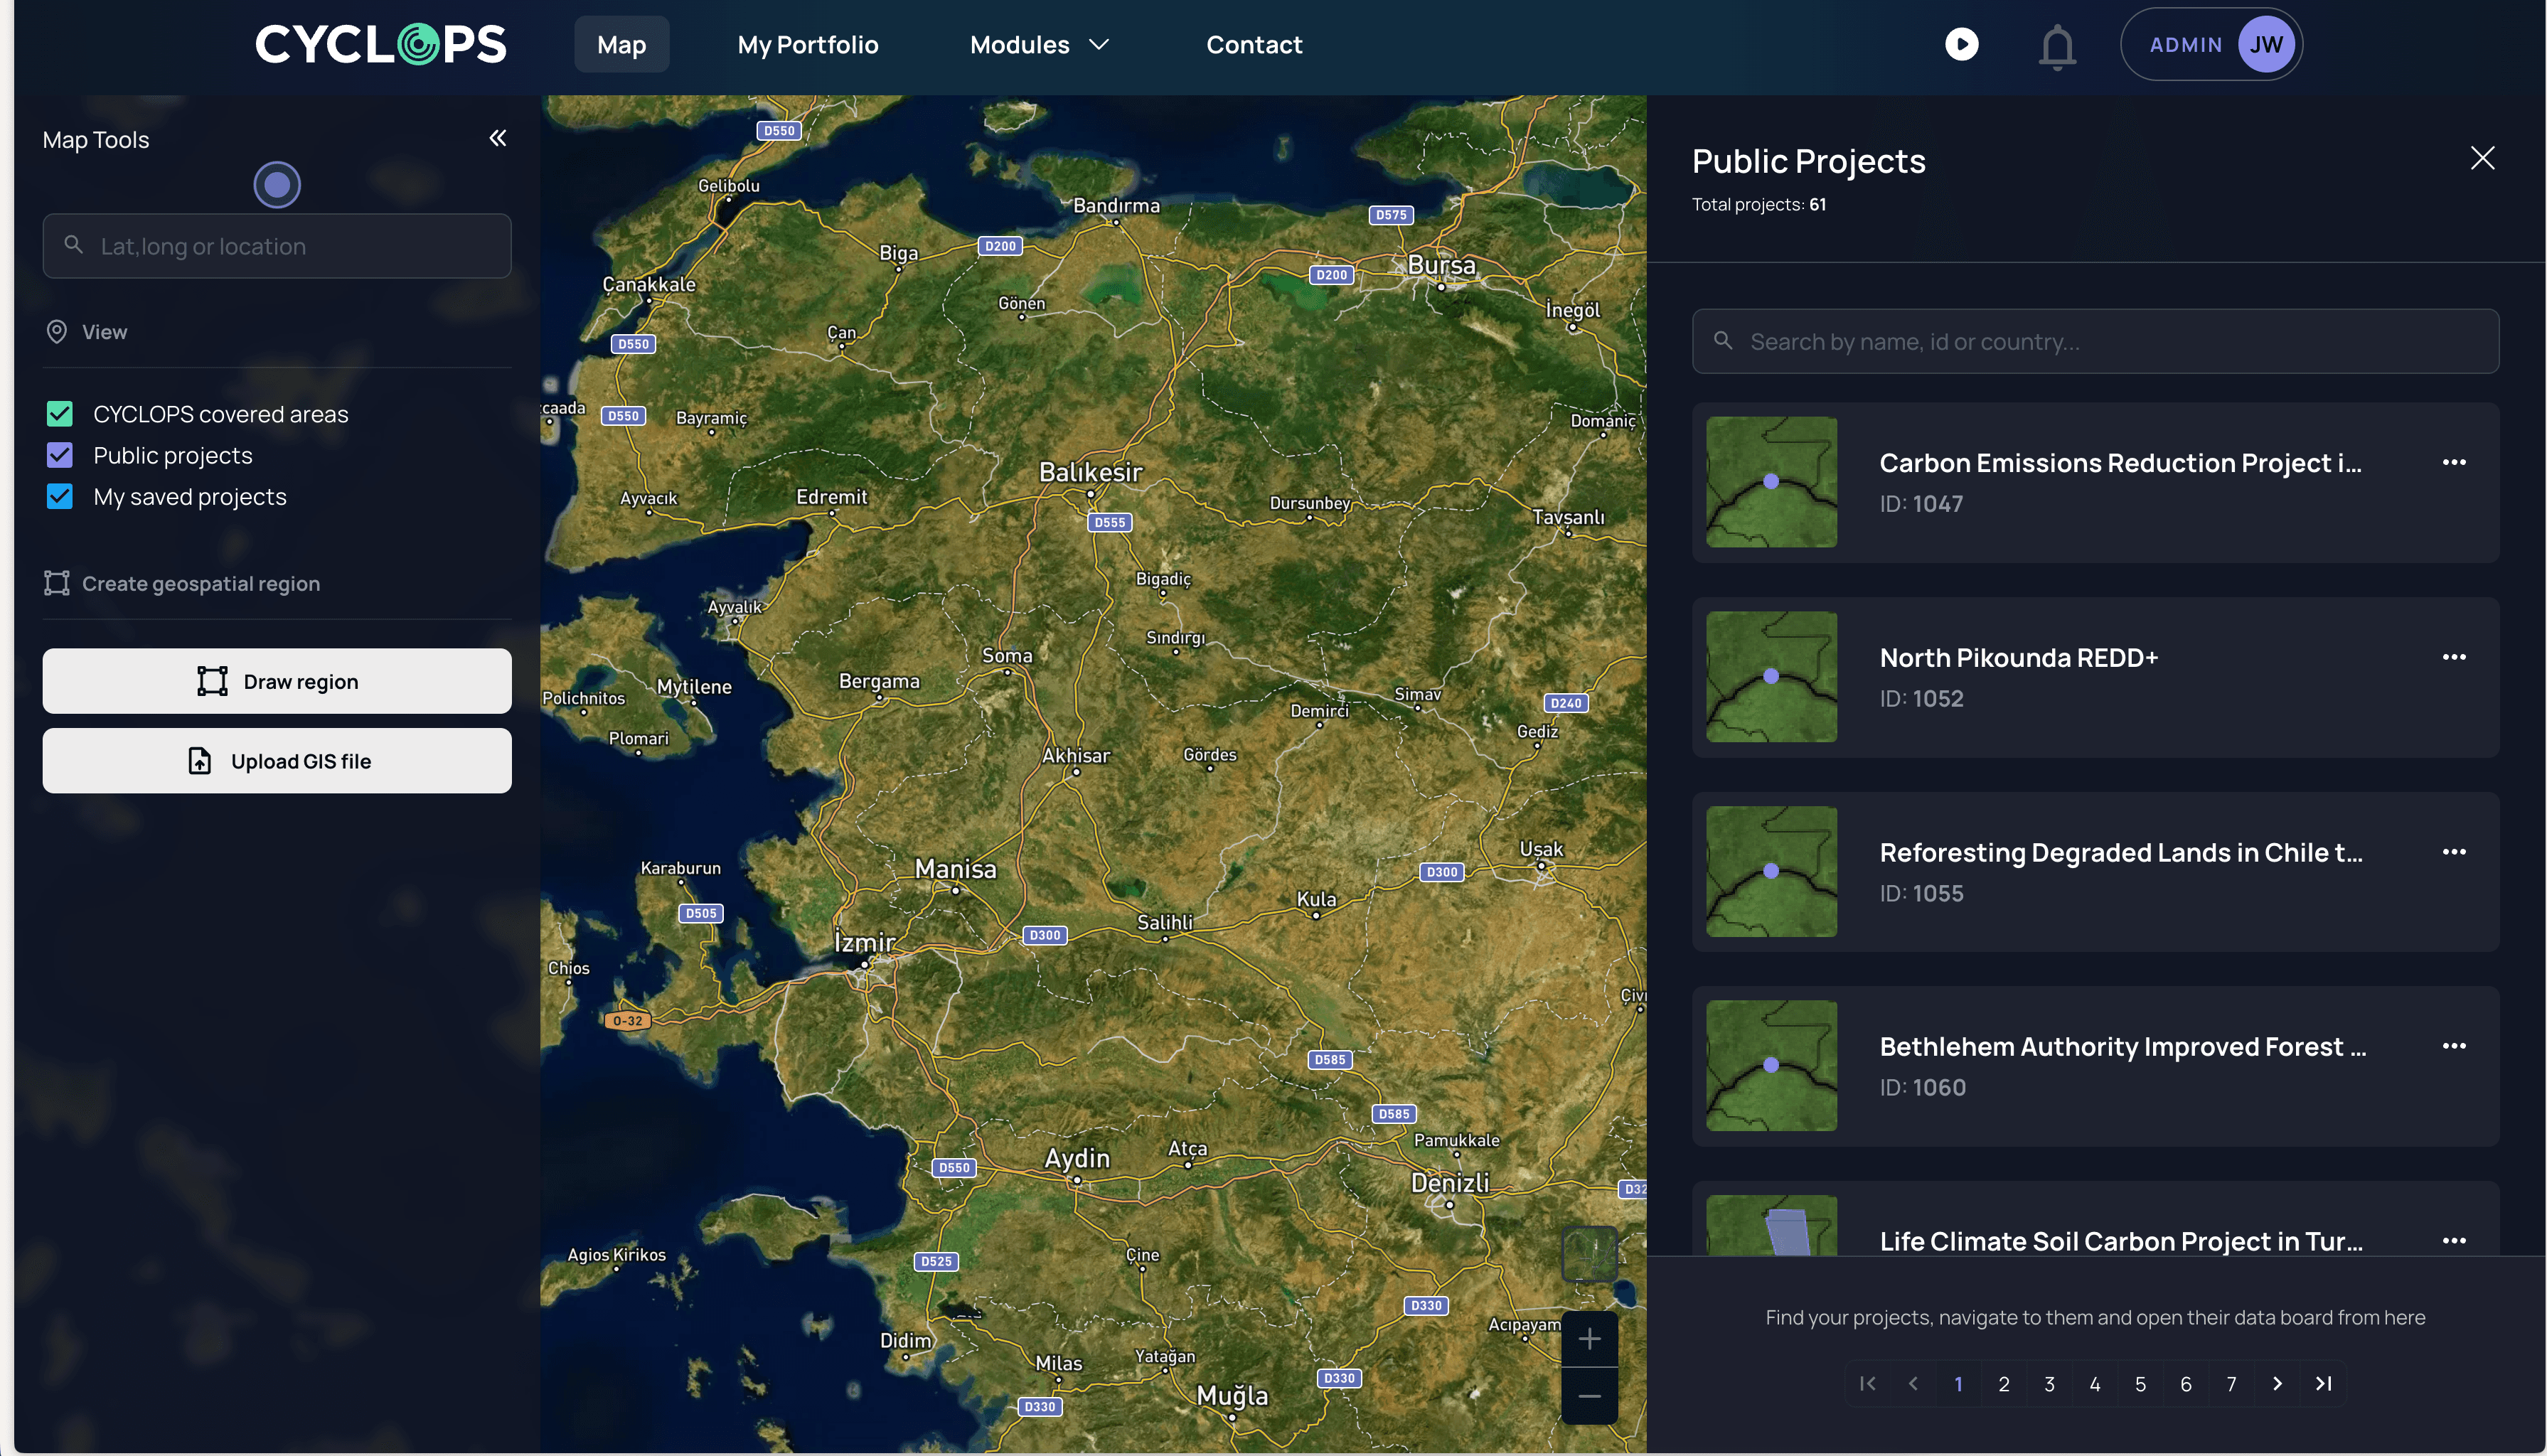Expand the Modules dropdown
Image resolution: width=2547 pixels, height=1456 pixels.
coord(1039,45)
